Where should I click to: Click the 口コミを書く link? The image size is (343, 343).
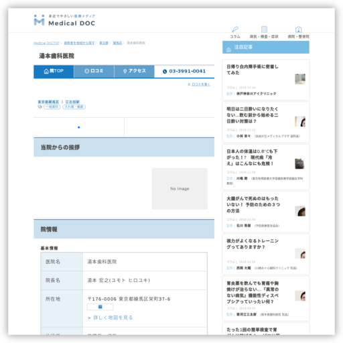(x=201, y=84)
